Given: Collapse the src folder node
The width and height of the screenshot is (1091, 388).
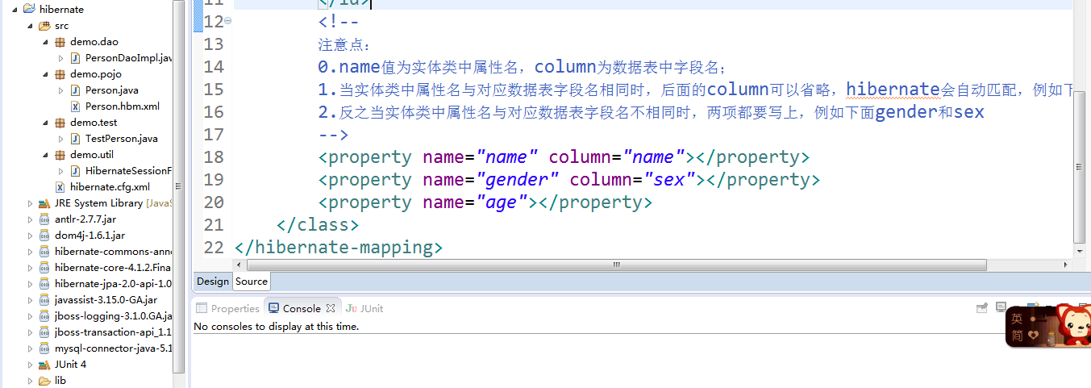Looking at the screenshot, I should 31,26.
